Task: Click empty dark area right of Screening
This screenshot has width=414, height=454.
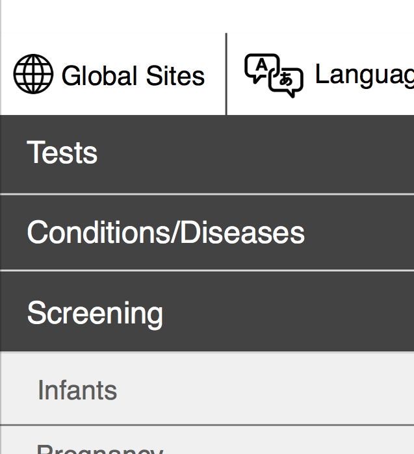Action: coord(289,312)
